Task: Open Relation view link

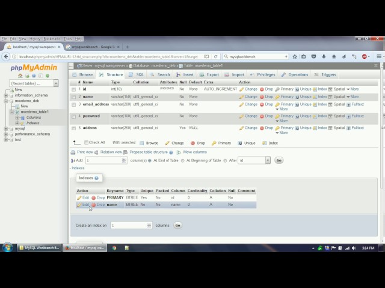Action: [108, 152]
